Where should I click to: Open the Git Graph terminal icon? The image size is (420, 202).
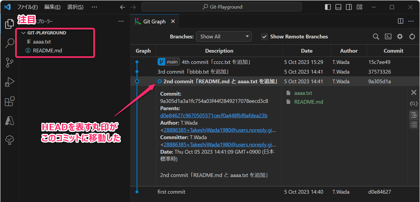(388, 37)
